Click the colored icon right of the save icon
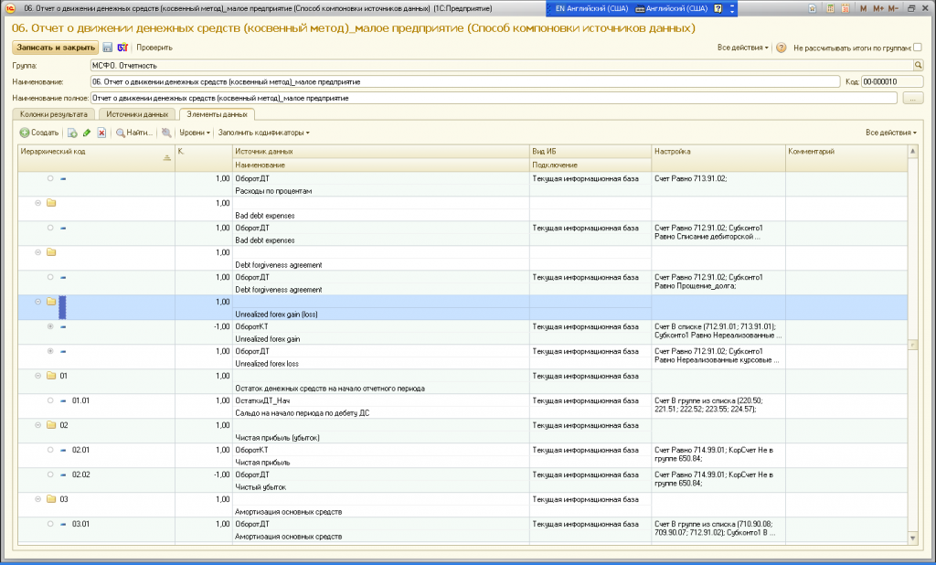The width and height of the screenshot is (936, 565). [122, 48]
